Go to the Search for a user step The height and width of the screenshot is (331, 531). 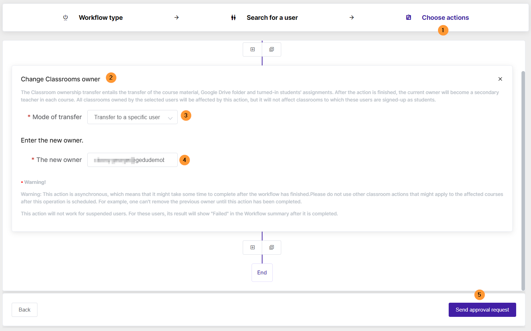272,18
